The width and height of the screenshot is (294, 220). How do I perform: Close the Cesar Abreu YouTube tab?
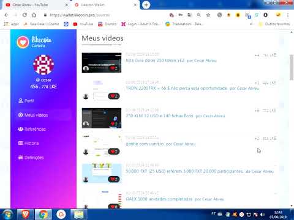click(67, 5)
